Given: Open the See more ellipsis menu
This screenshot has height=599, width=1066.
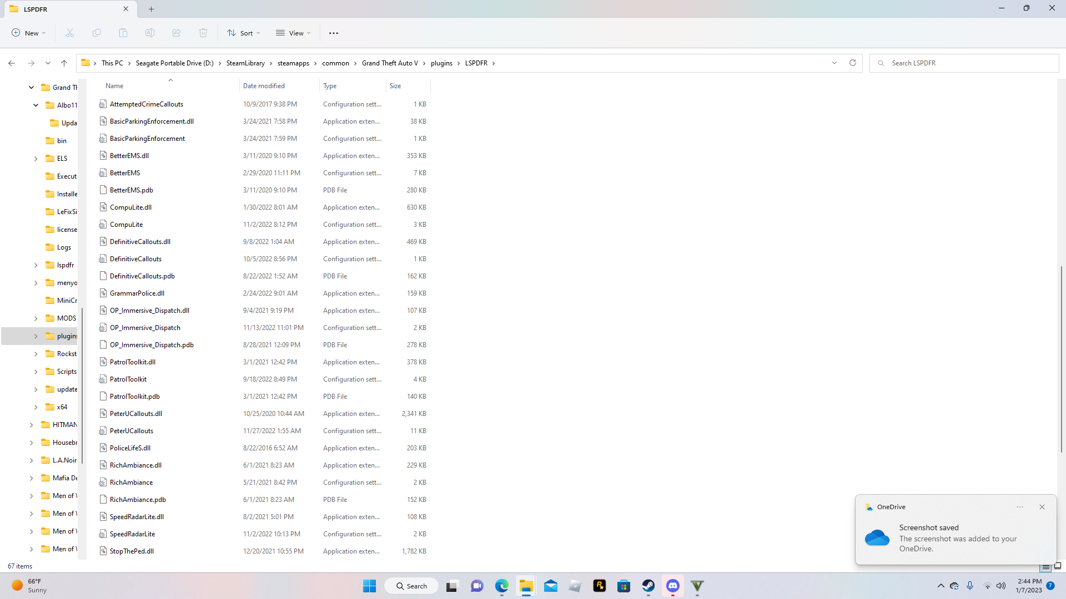Looking at the screenshot, I should 334,33.
